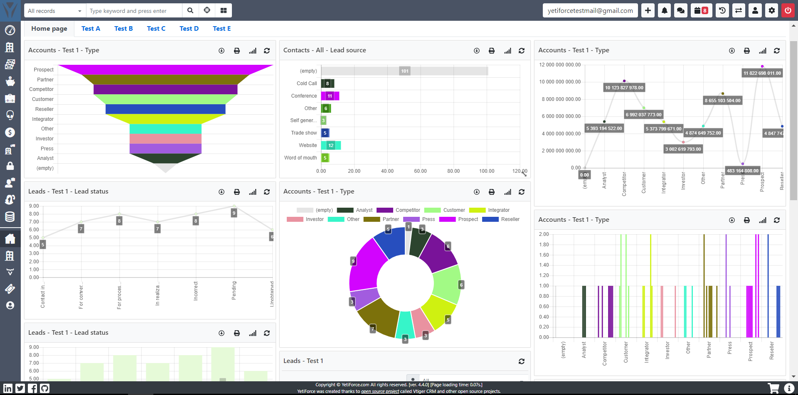Open the recent history clock icon
The height and width of the screenshot is (395, 798).
[722, 11]
